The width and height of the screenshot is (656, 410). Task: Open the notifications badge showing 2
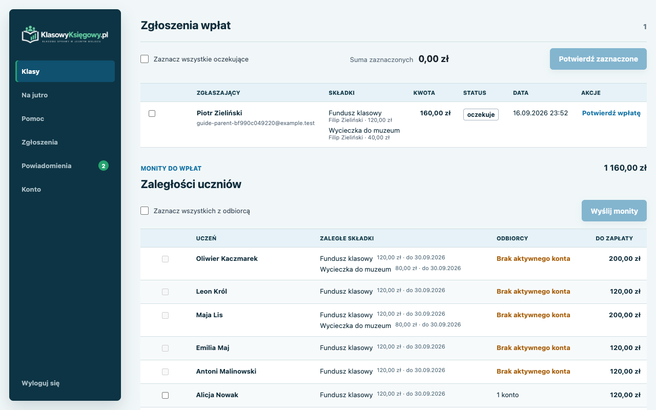[x=104, y=166]
